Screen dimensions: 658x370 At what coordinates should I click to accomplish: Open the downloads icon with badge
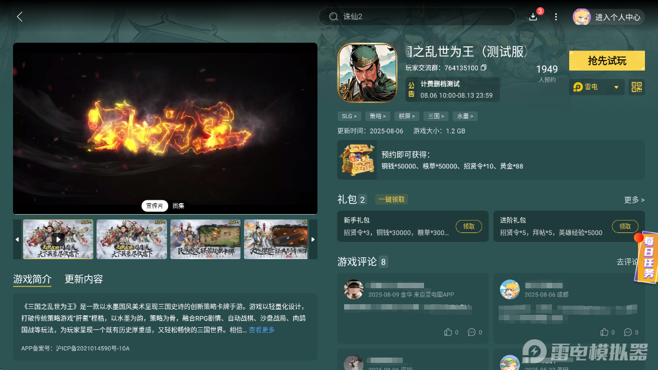(533, 17)
